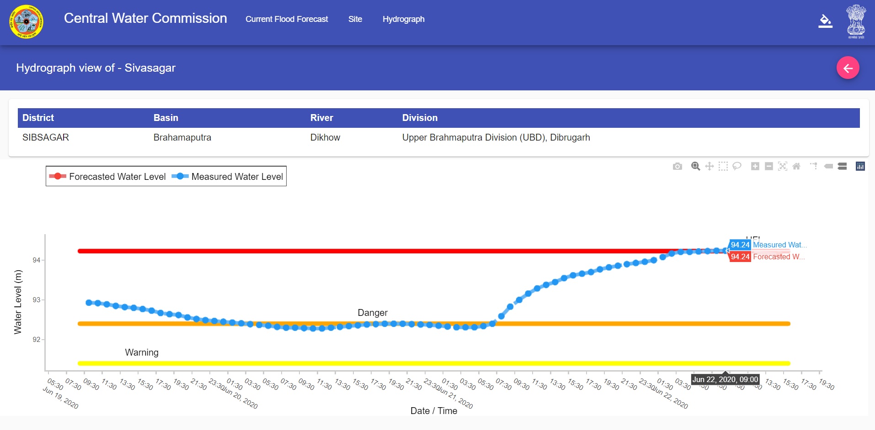Open theme color fill icon in header
Viewport: 875px width, 430px height.
click(x=825, y=21)
